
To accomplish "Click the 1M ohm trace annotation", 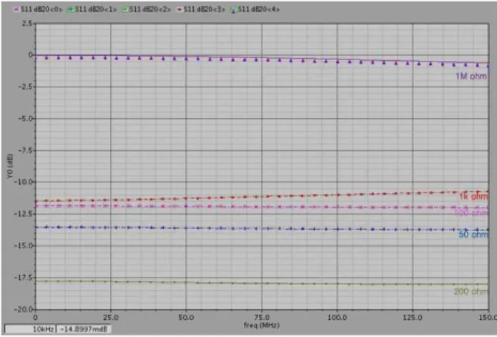I will tap(471, 76).
